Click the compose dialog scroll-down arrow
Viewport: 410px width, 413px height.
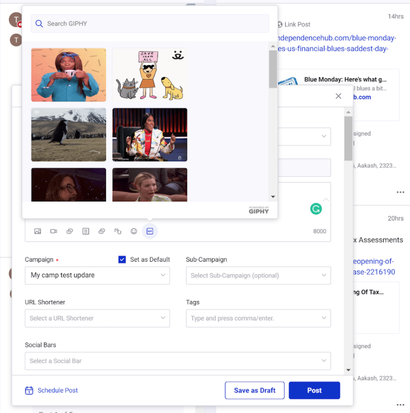(348, 370)
